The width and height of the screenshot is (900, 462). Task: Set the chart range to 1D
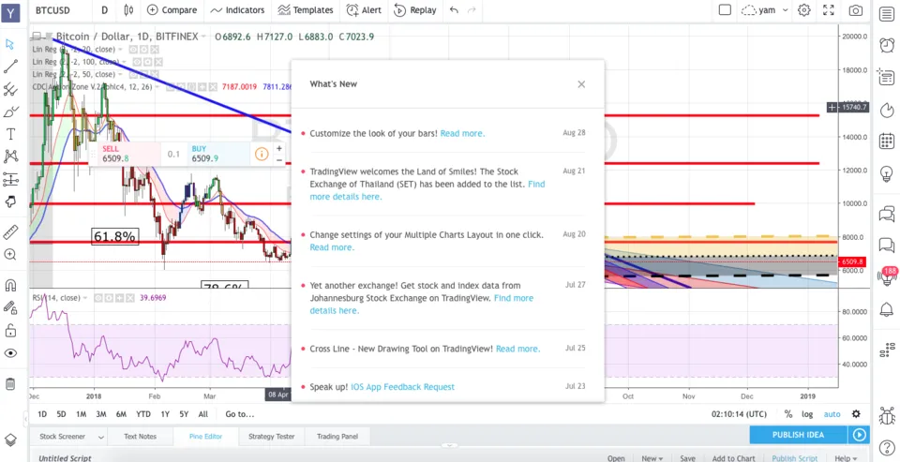[x=42, y=414]
